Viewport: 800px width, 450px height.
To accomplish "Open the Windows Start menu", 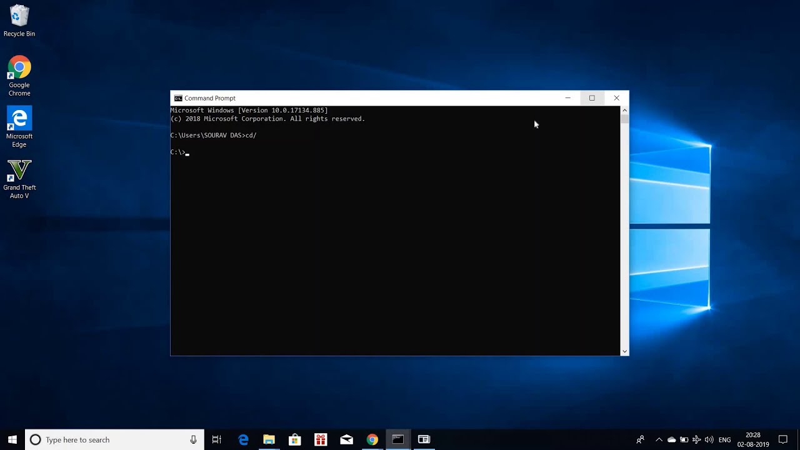I will 12,439.
